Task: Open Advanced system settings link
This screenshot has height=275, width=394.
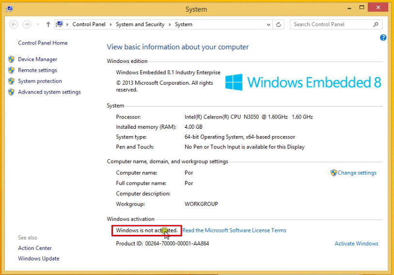Action: (49, 92)
